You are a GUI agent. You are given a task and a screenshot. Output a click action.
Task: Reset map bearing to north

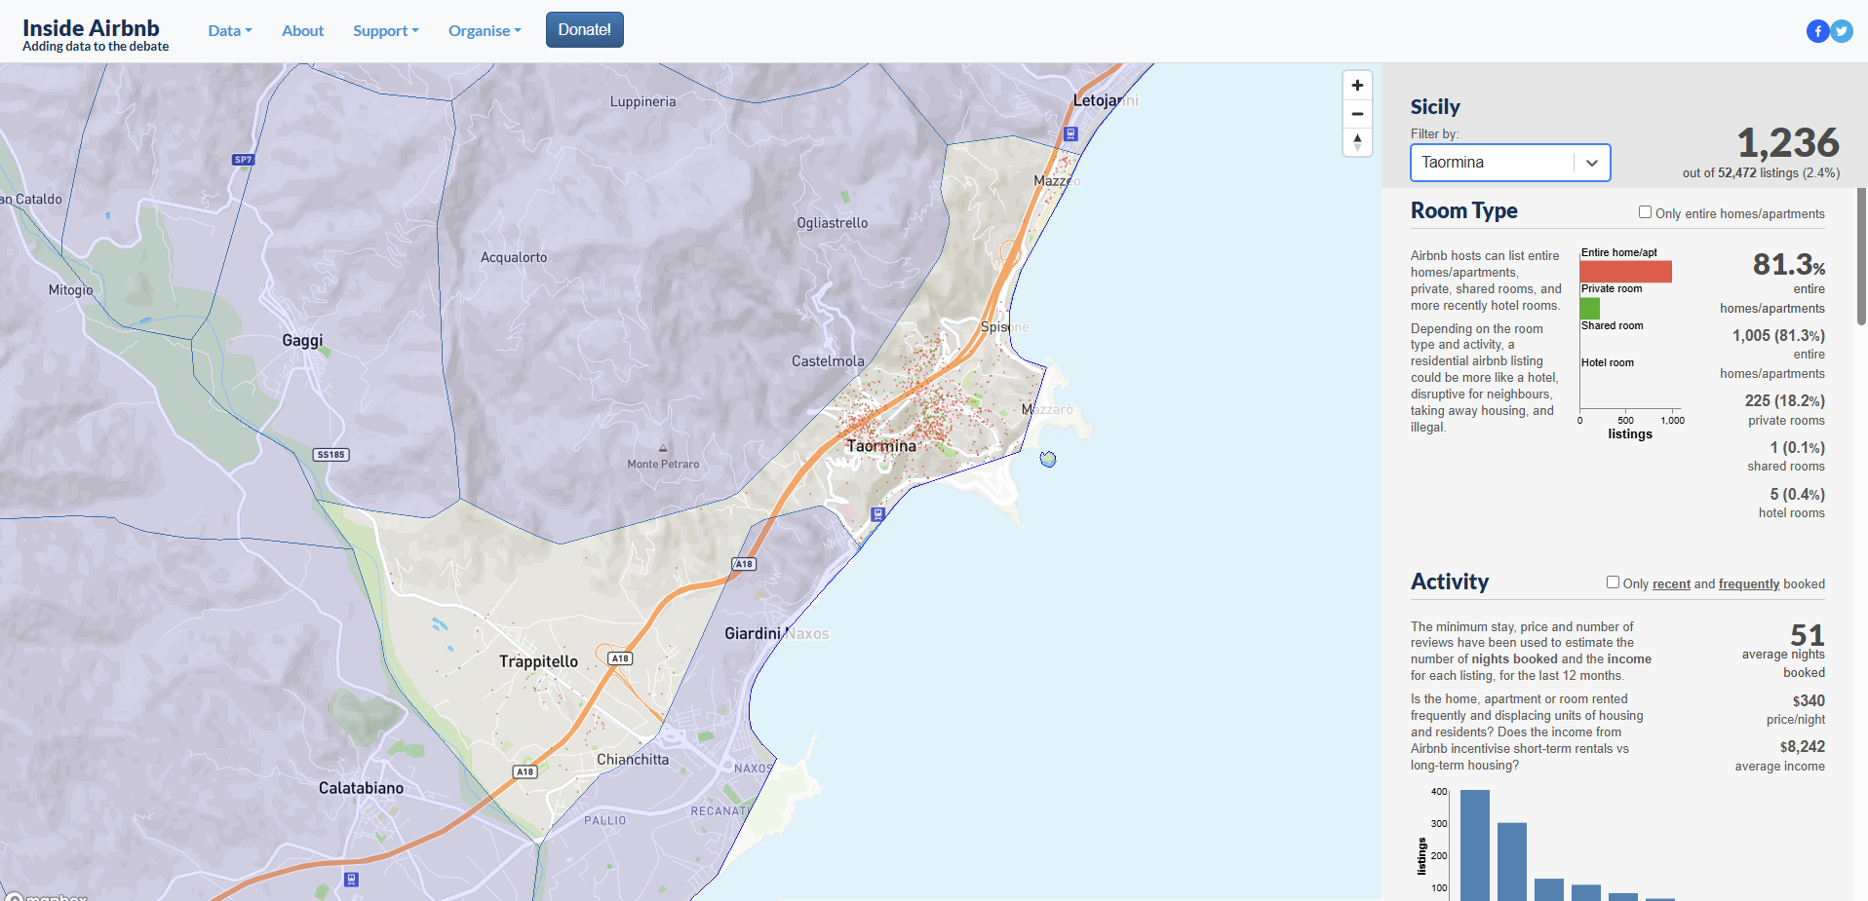(1357, 142)
